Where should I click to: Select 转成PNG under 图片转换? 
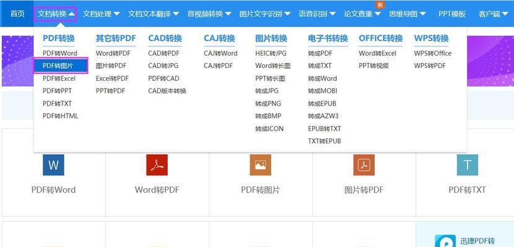tap(268, 104)
